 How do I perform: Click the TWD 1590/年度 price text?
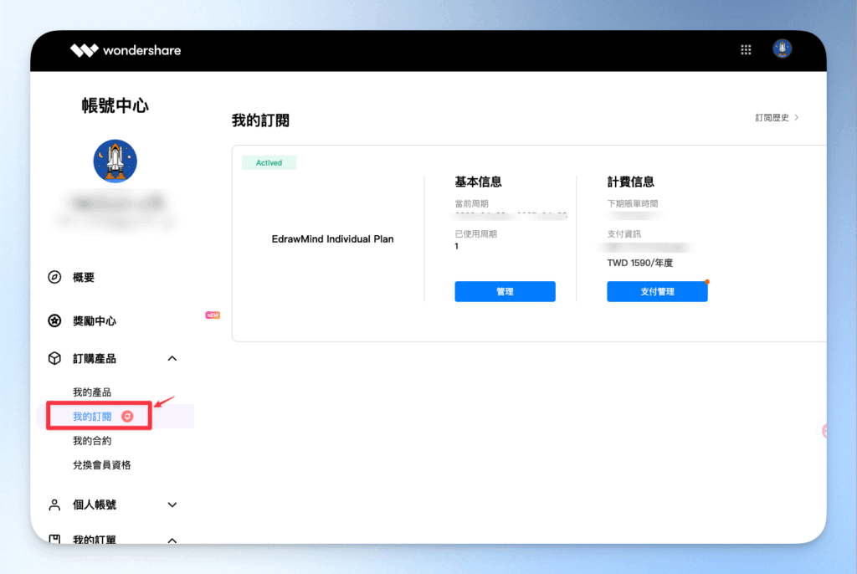click(640, 263)
